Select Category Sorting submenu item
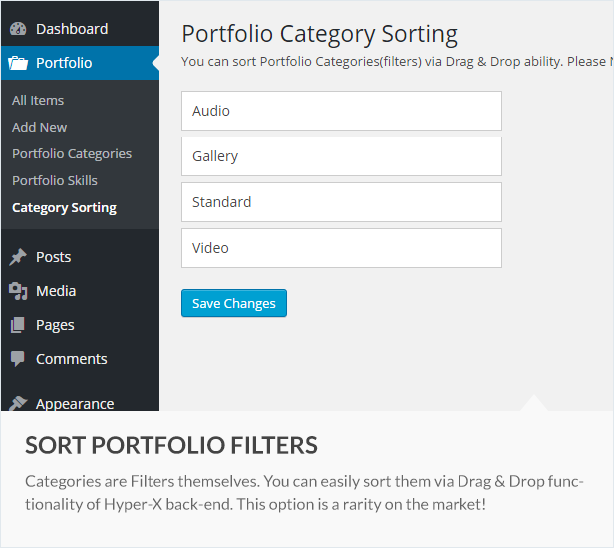 [x=64, y=207]
